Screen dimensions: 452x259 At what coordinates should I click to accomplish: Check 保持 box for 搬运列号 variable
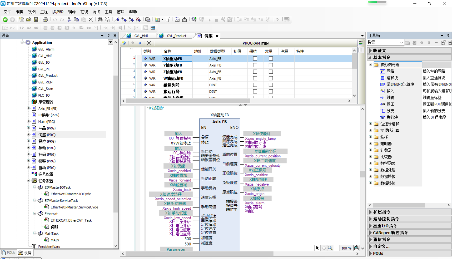point(255,85)
